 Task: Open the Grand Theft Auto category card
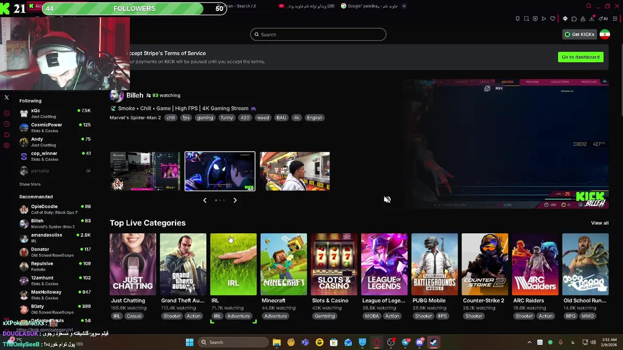(183, 264)
